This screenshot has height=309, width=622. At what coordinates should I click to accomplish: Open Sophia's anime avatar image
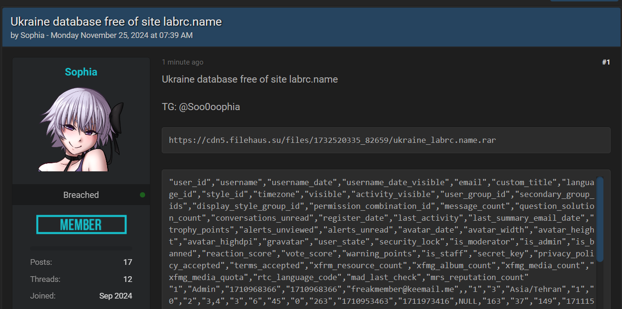coord(81,130)
